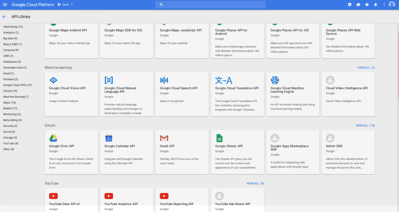399x212 pixels.
Task: Click the Admin SDK icon
Action: coord(330,138)
